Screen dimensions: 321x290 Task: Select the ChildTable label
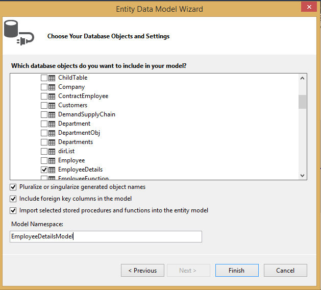[x=73, y=78]
